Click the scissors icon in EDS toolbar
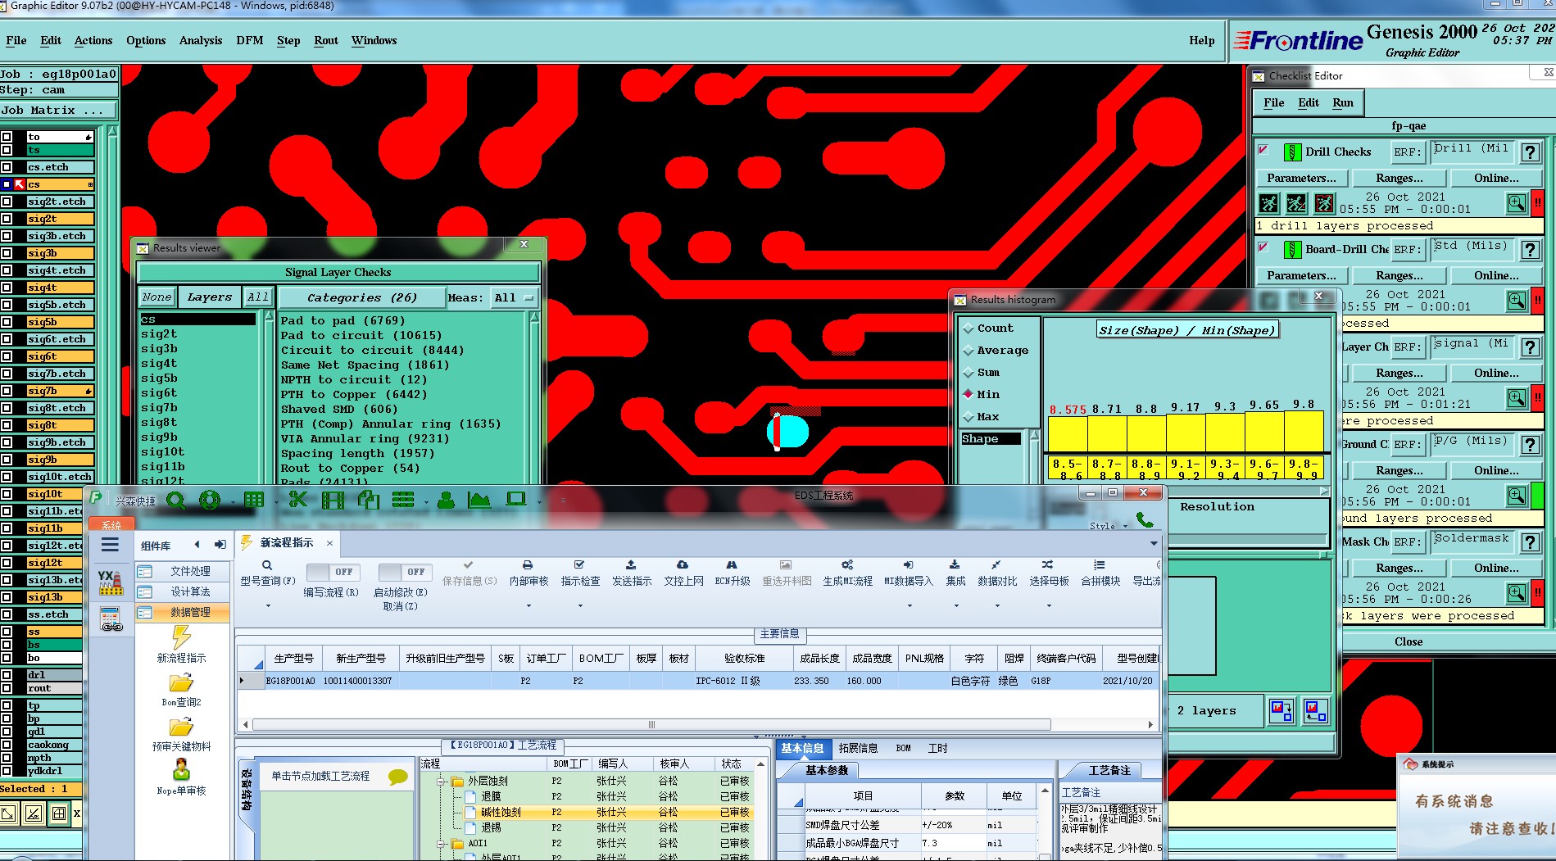 (x=298, y=500)
